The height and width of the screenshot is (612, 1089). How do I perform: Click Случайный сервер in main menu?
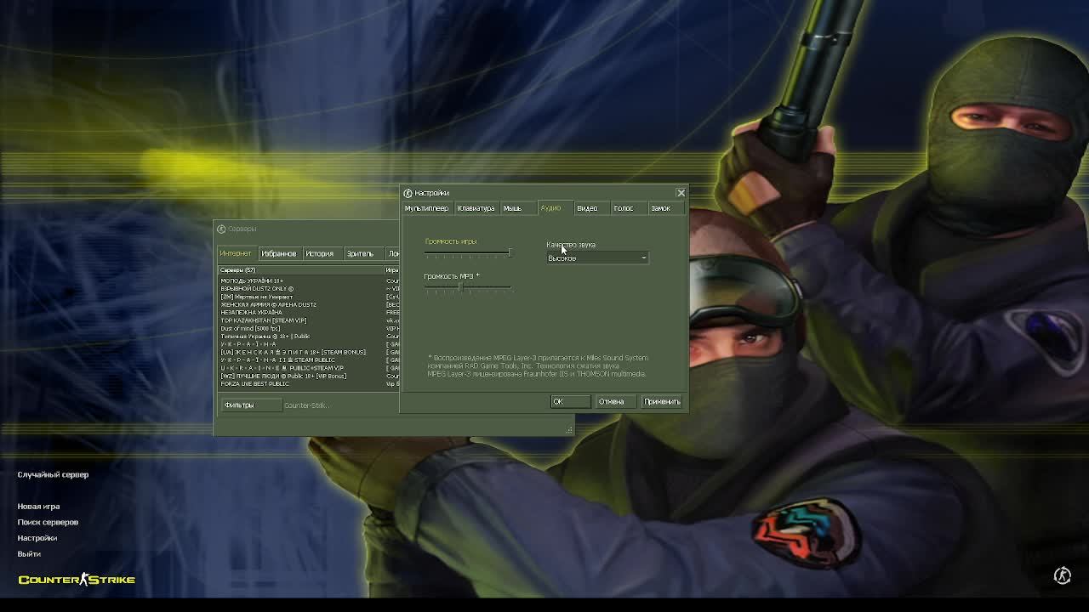53,474
